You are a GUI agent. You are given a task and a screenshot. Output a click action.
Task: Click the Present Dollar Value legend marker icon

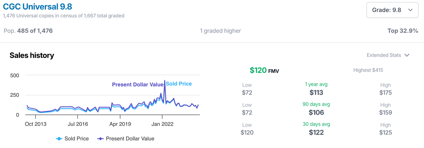coord(100,139)
